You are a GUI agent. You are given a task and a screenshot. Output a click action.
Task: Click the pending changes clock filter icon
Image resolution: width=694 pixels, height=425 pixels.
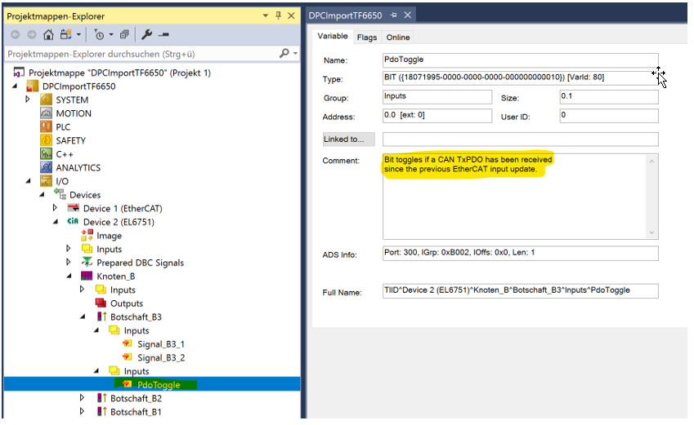(99, 34)
